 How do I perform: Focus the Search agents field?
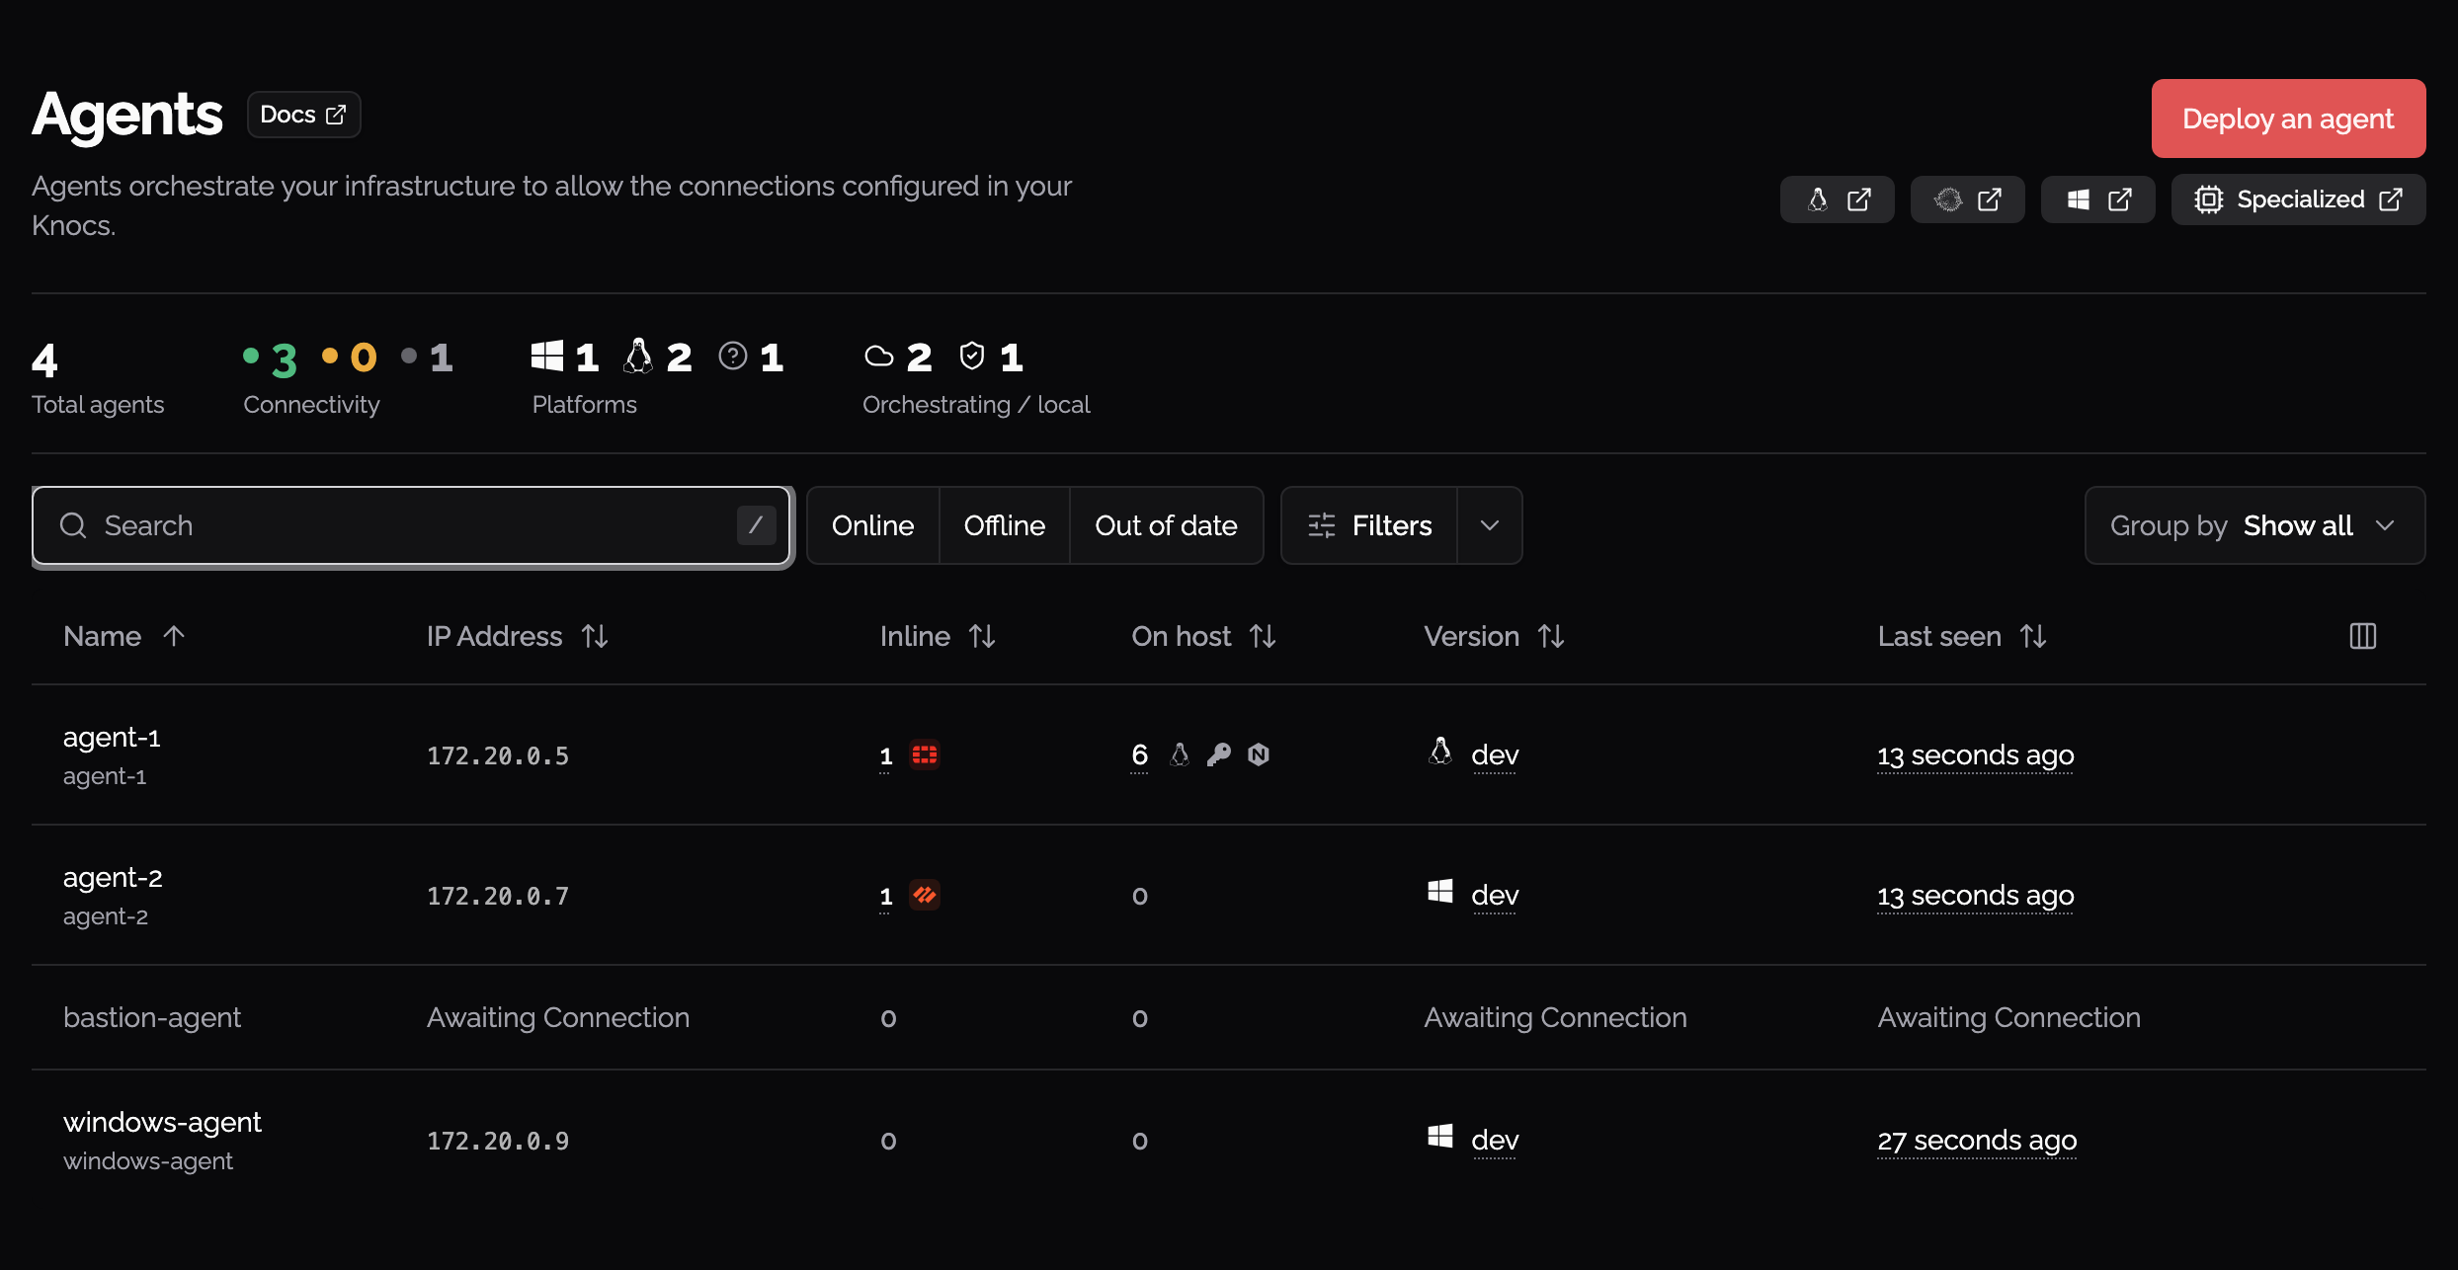(411, 525)
